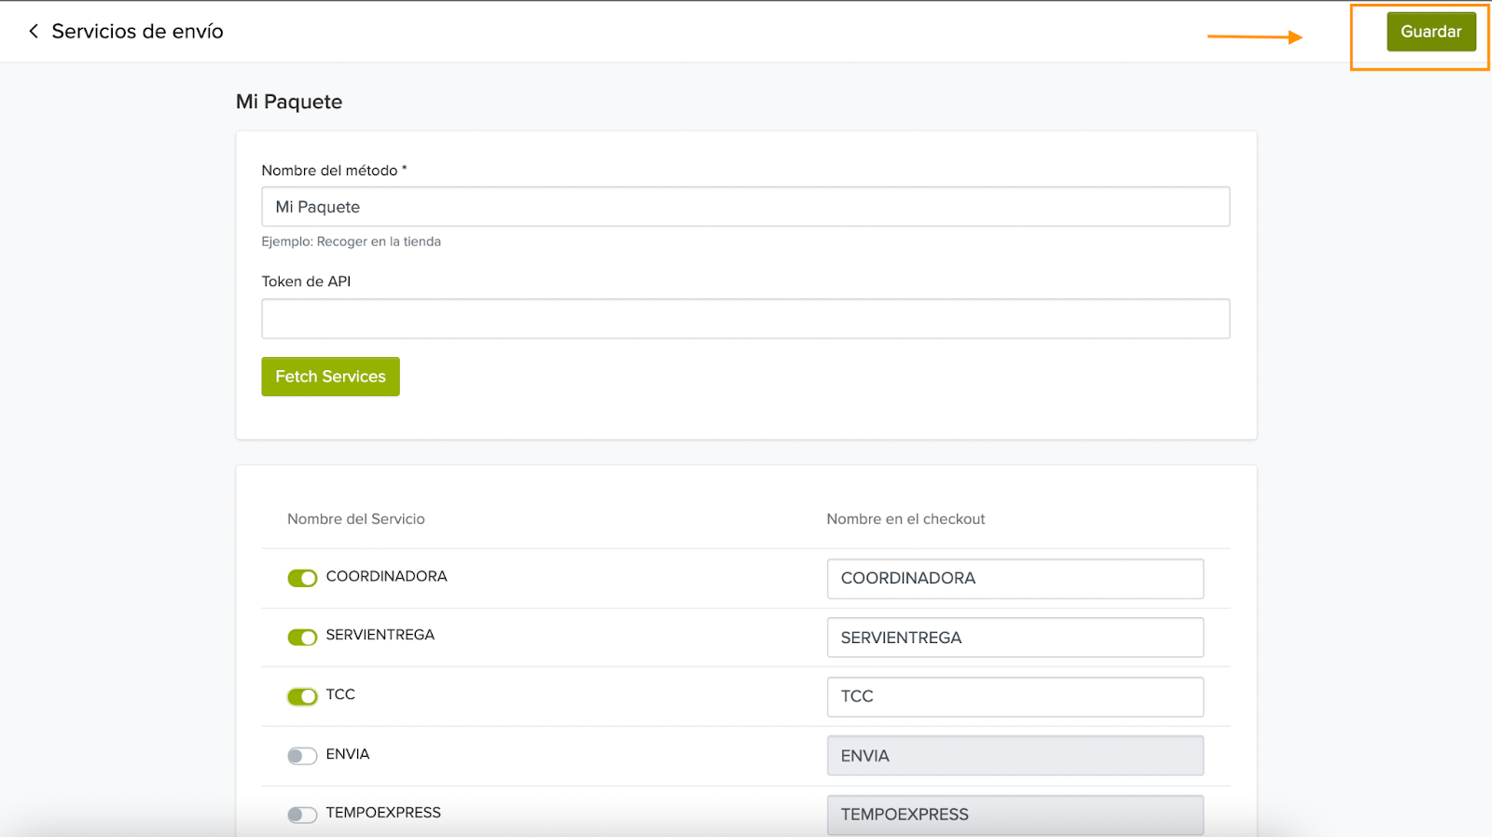
Task: Activate the TEMPOEXPRESS toggle
Action: (x=302, y=815)
